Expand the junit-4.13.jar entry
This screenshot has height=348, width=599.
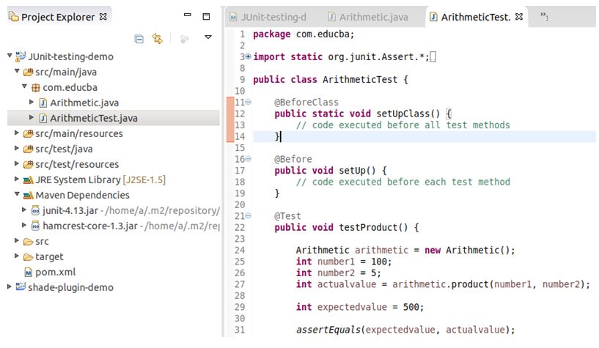(24, 210)
